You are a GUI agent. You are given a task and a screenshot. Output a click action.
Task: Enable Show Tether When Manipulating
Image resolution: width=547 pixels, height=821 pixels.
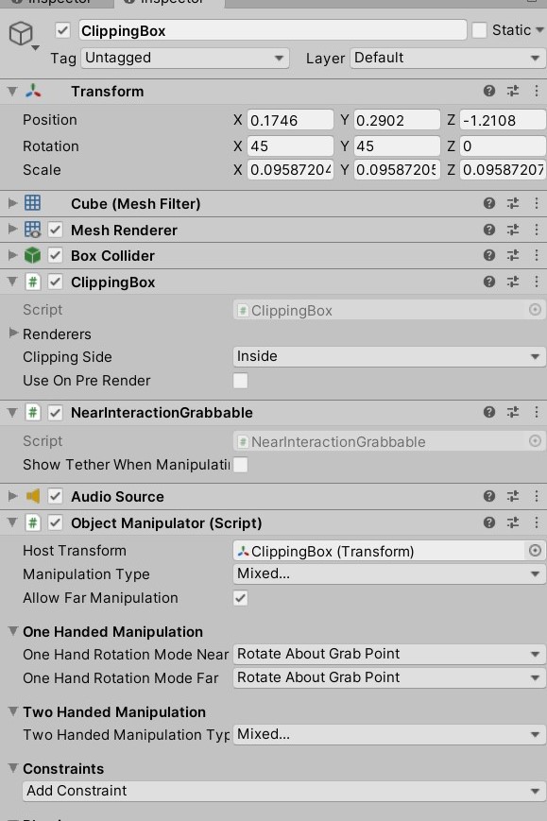[240, 465]
